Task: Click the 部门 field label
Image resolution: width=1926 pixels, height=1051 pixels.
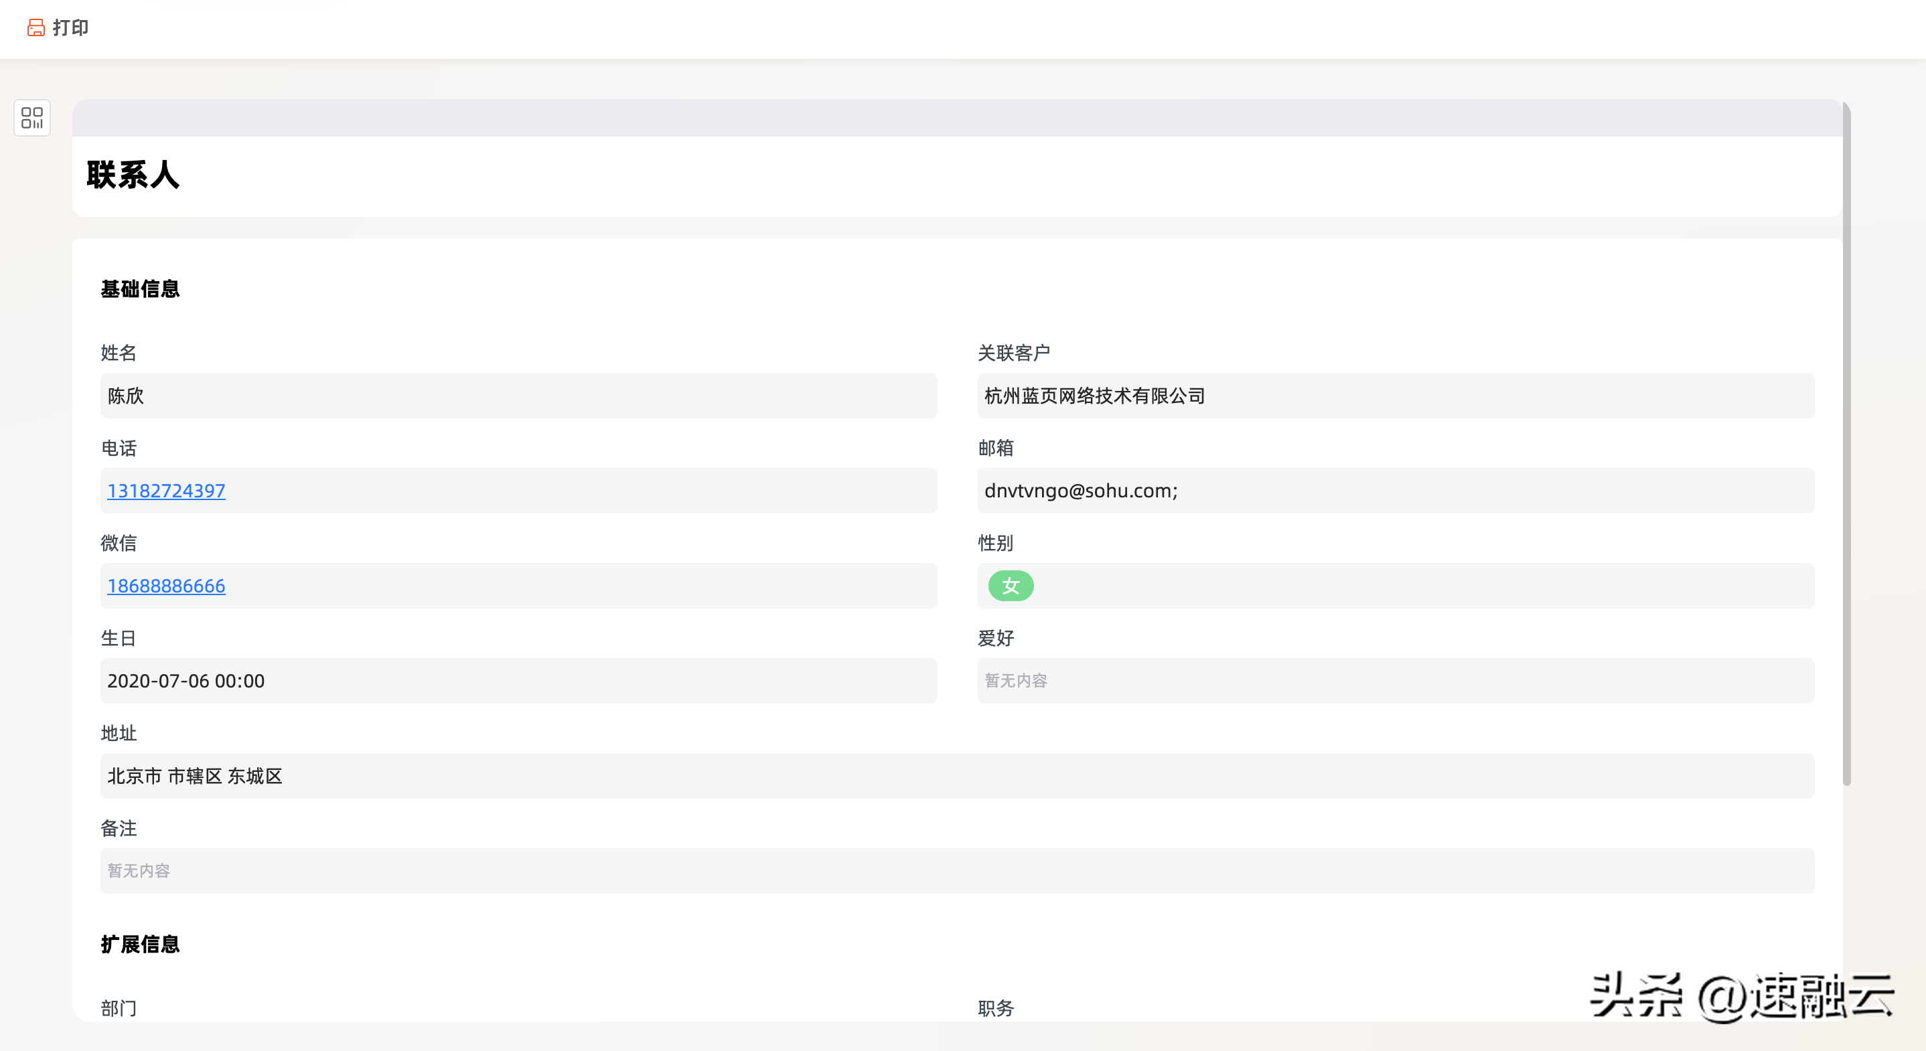Action: (x=118, y=1008)
